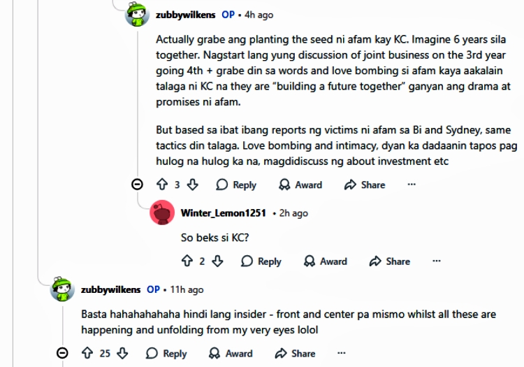Screen dimensions: 524x367
Task: Open Winter_Lemon1251's avatar profile
Action: [162, 213]
